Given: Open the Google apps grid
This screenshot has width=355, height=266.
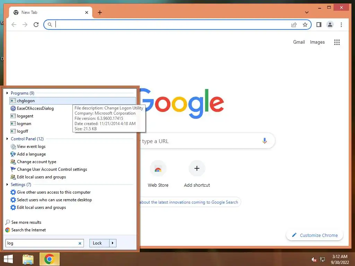Looking at the screenshot, I should tap(337, 42).
